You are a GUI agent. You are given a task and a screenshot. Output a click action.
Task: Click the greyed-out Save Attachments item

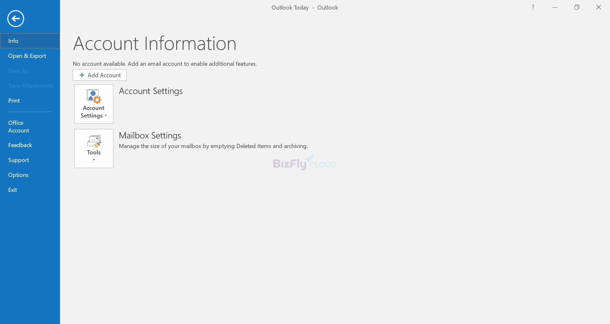30,86
